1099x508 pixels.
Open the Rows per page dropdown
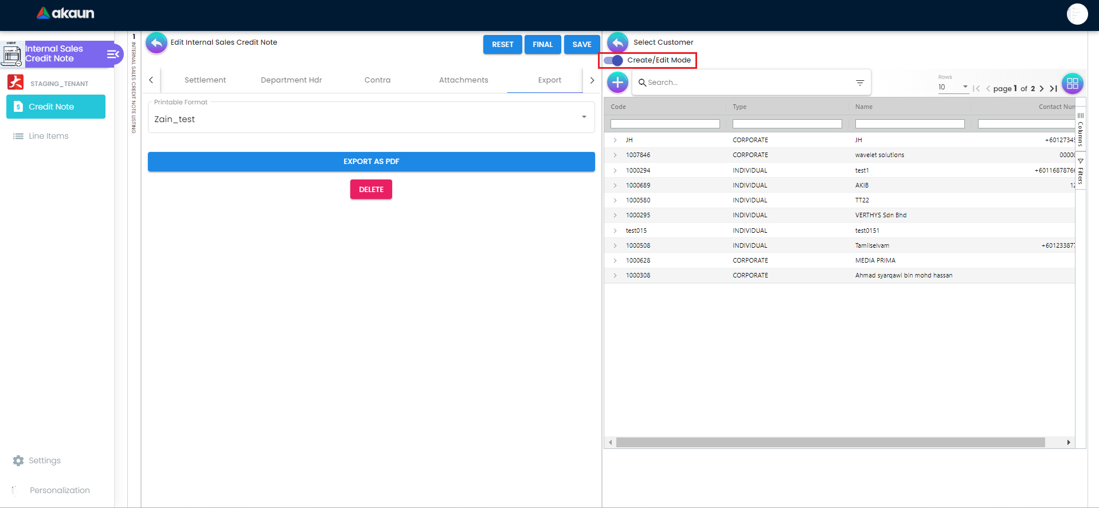pos(953,87)
